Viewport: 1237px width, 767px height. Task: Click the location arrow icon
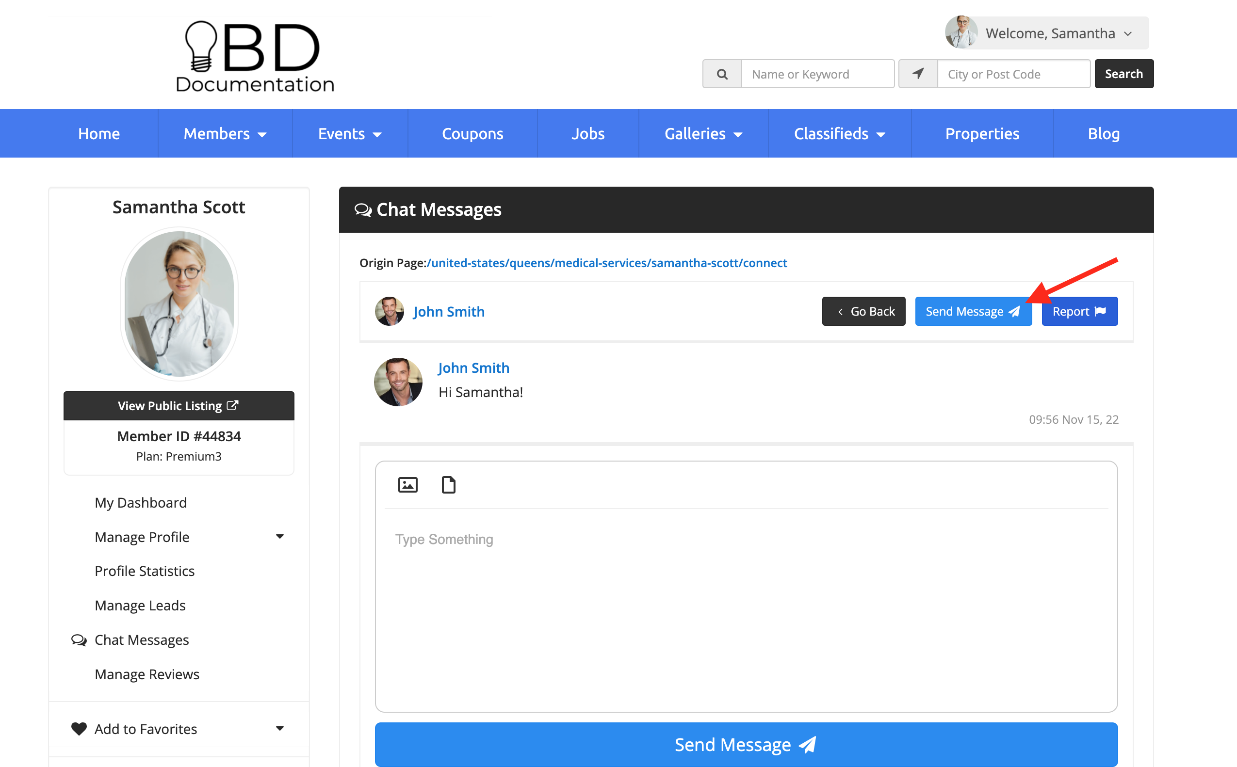(918, 74)
